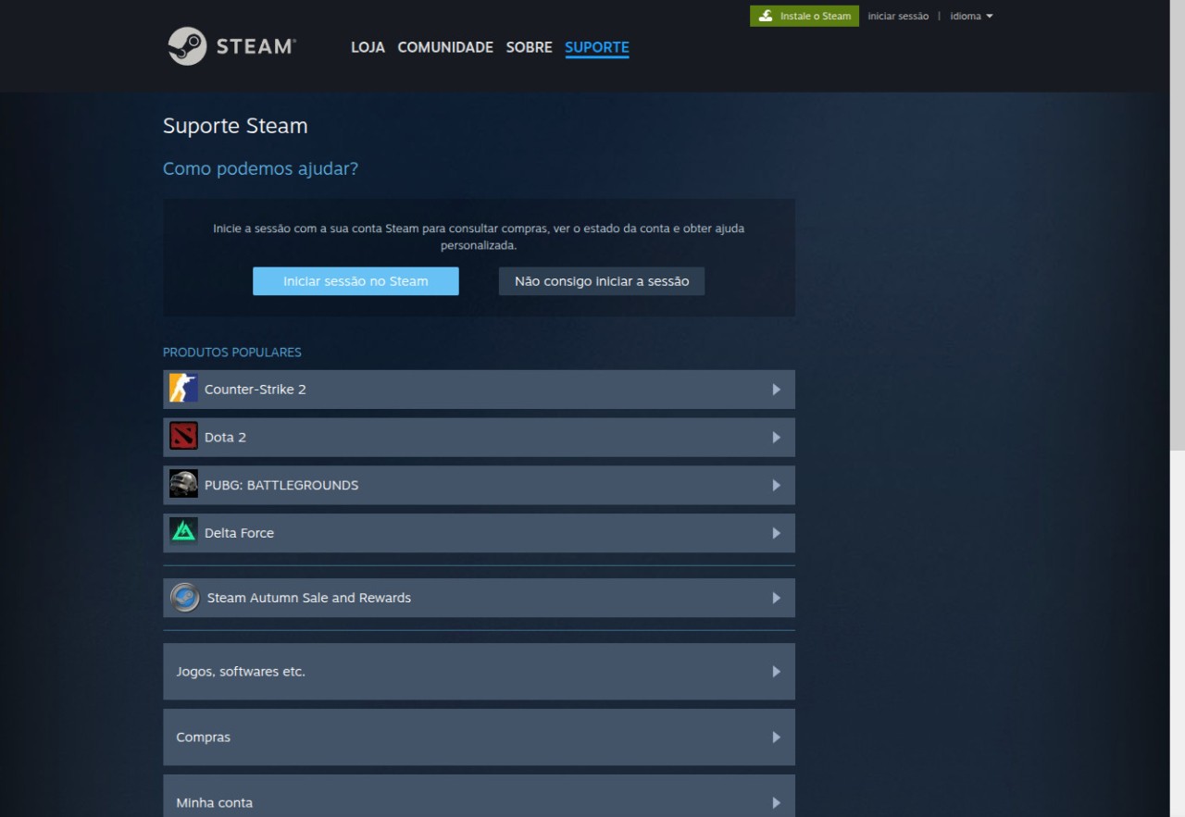The width and height of the screenshot is (1185, 817).
Task: Open the COMUNIDADE menu item
Action: (x=445, y=47)
